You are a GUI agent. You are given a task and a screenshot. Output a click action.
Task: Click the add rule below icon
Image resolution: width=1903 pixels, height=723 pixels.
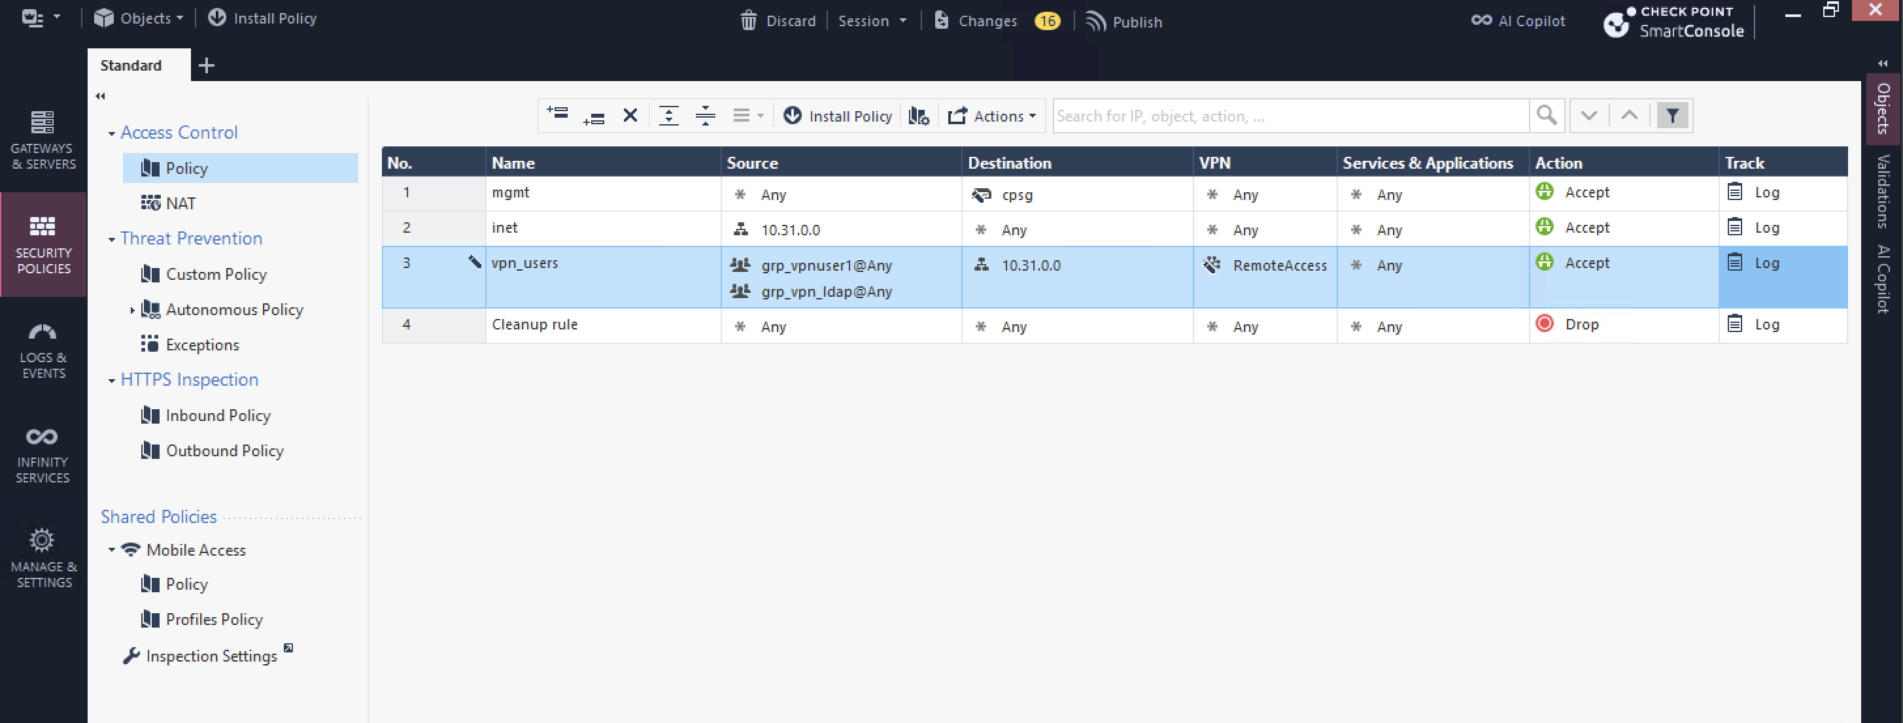click(x=594, y=116)
